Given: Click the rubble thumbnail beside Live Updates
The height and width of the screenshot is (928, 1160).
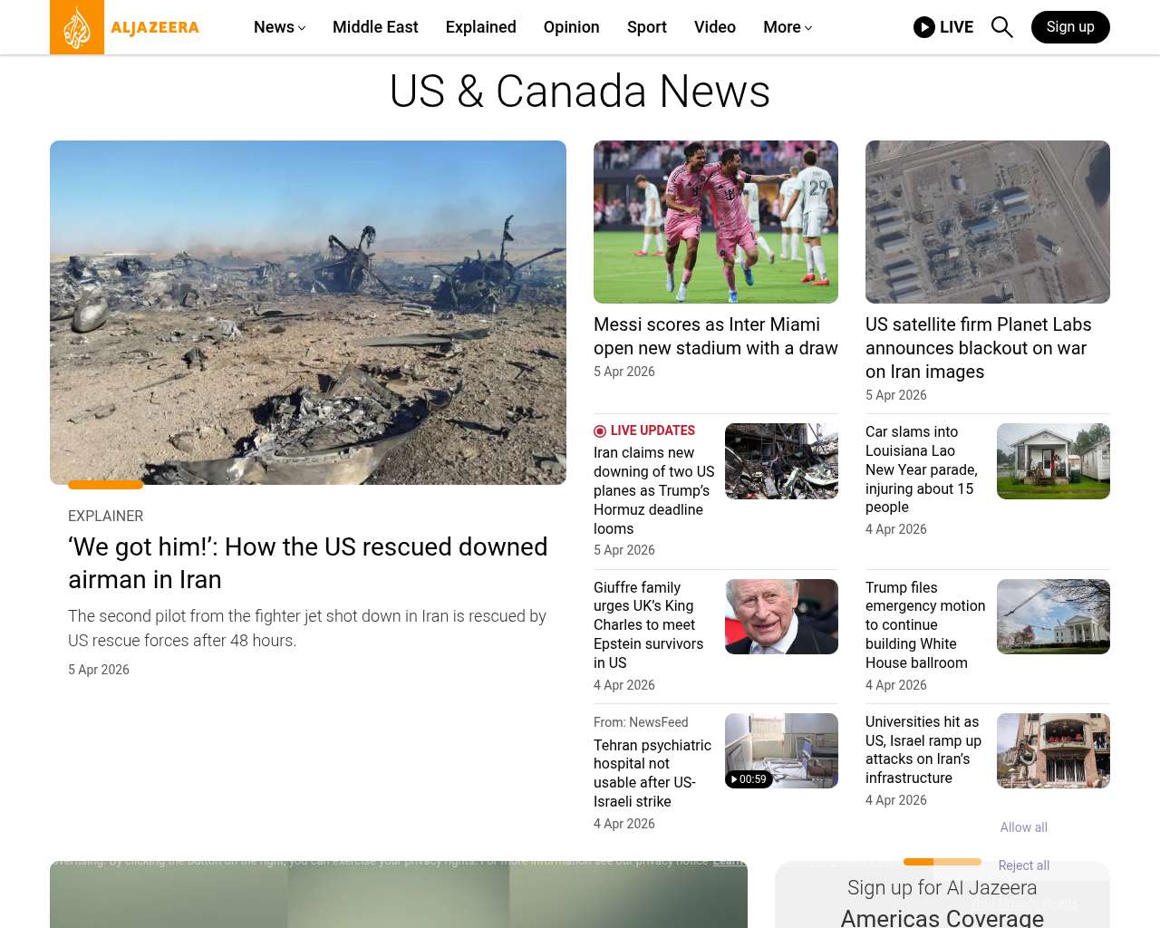Looking at the screenshot, I should pyautogui.click(x=781, y=461).
